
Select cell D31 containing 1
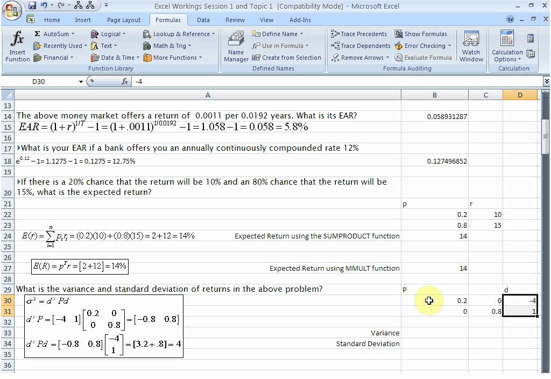point(520,312)
